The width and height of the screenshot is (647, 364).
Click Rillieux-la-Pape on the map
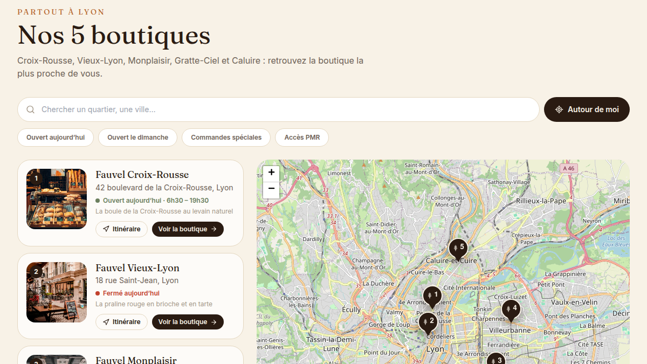pyautogui.click(x=541, y=201)
